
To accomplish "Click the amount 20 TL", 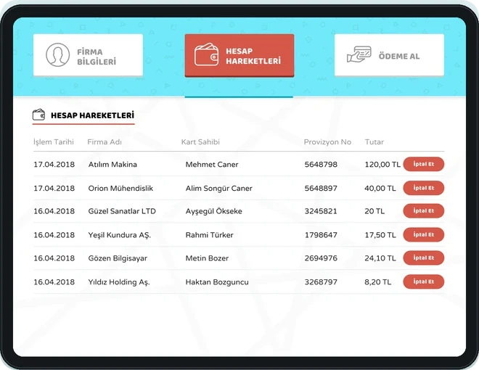I will pos(374,211).
